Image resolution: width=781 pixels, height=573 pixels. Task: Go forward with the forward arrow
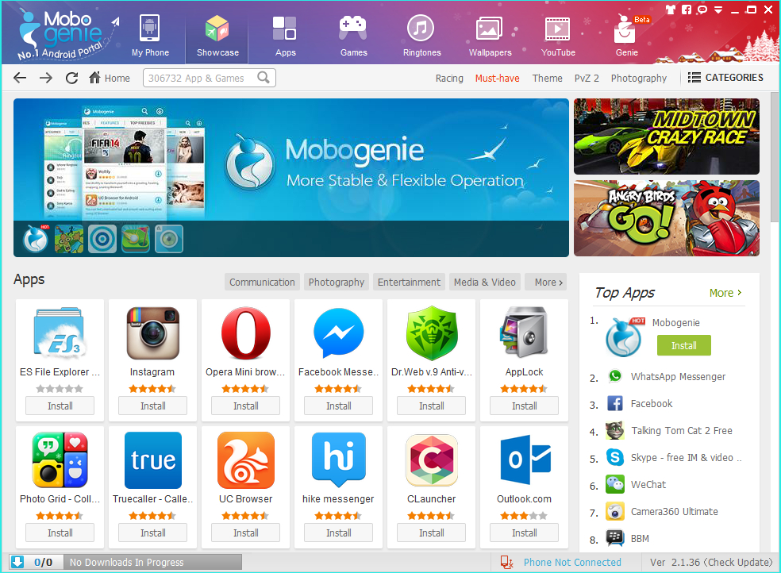point(46,78)
